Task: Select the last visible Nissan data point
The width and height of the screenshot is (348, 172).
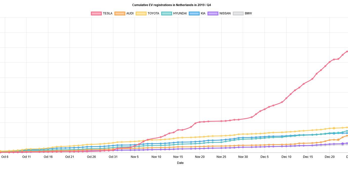Action: coord(347,143)
